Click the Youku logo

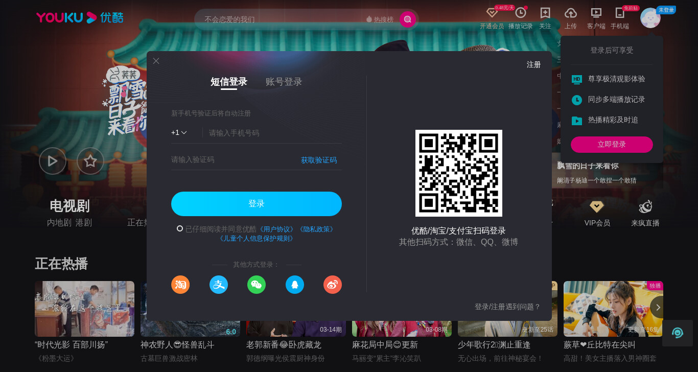80,18
